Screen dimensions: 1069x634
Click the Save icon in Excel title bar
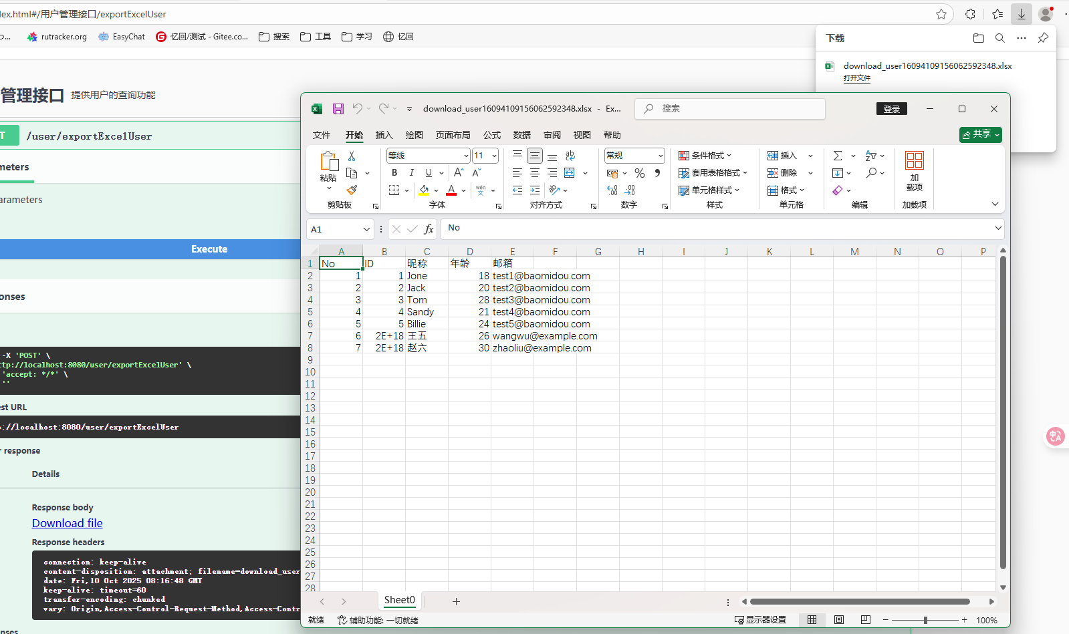[338, 109]
